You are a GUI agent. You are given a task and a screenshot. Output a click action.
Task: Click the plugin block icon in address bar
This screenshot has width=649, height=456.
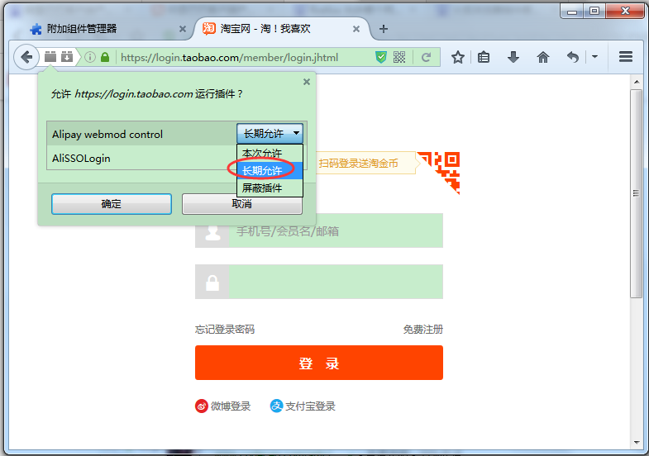tap(50, 57)
